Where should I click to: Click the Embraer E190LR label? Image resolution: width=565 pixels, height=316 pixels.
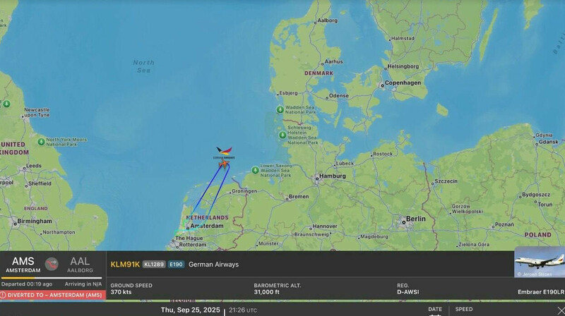coord(541,292)
